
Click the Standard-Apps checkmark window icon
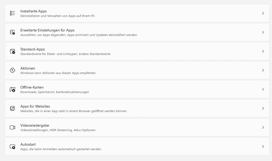12,51
